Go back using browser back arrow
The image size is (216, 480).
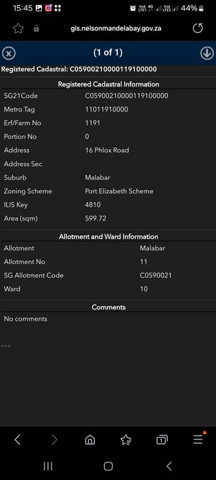pos(17,440)
